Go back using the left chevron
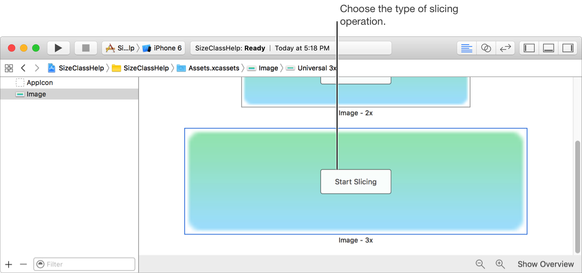The image size is (582, 273). click(x=23, y=68)
